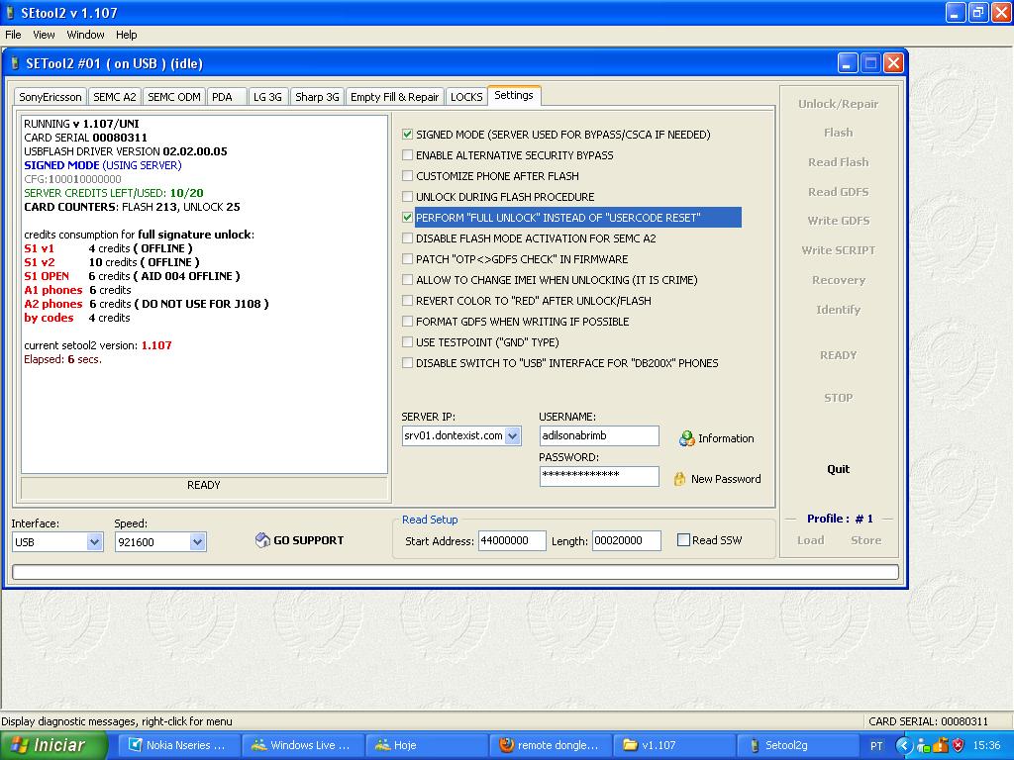The width and height of the screenshot is (1014, 760).
Task: Select the Settings tab
Action: [x=514, y=96]
